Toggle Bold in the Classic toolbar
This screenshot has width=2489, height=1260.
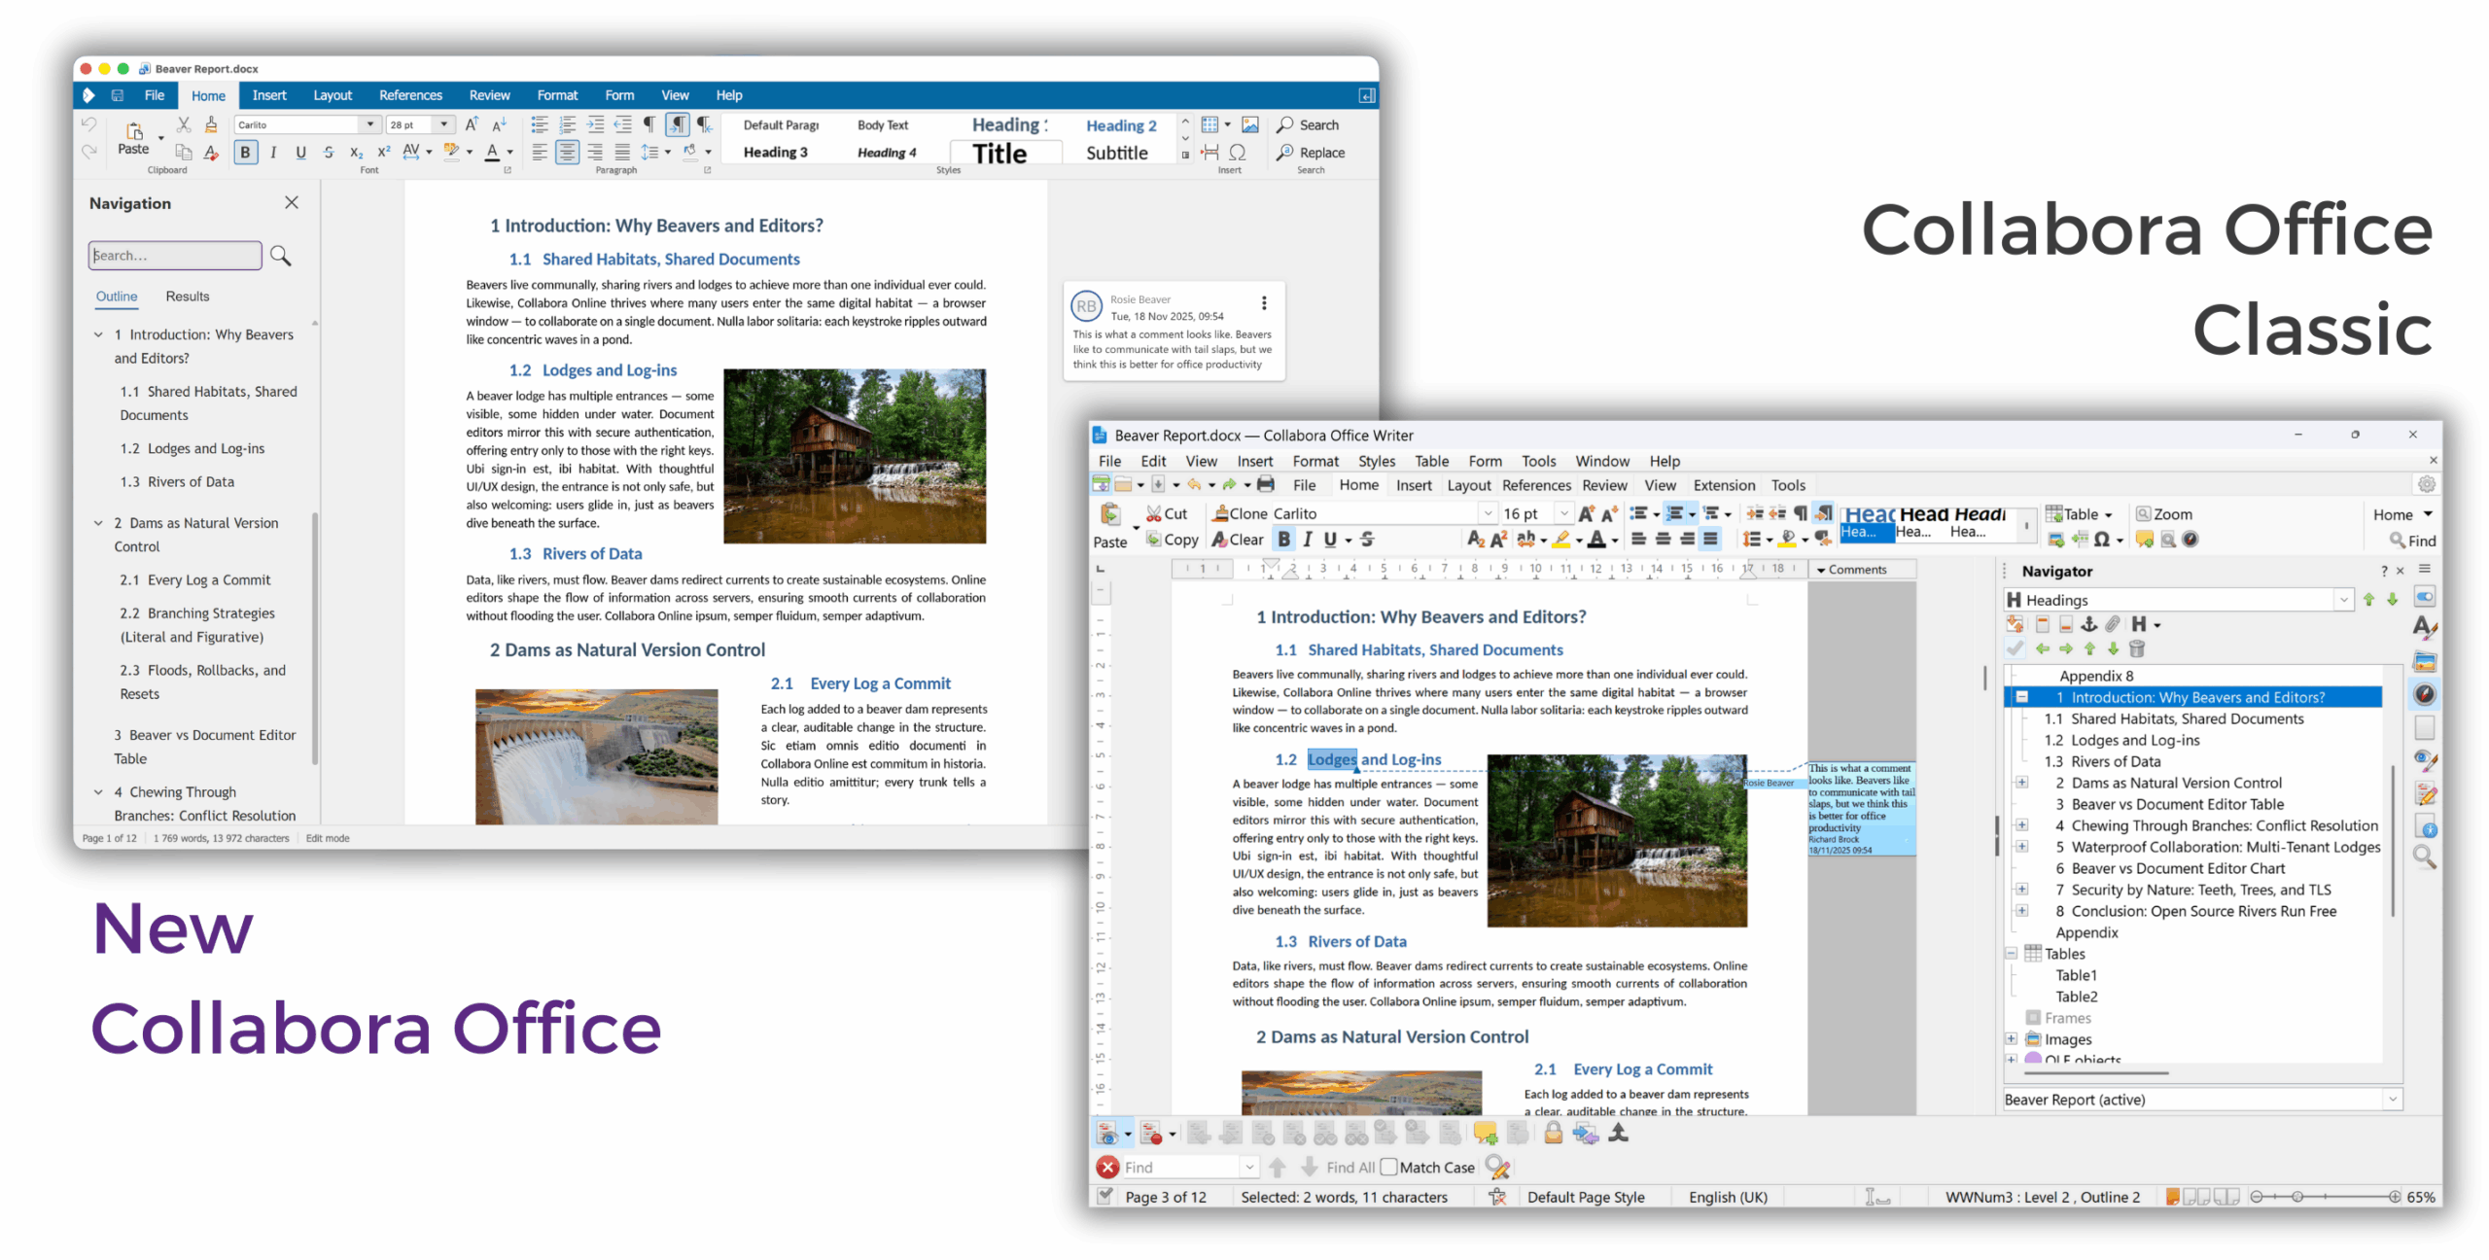[x=1283, y=540]
